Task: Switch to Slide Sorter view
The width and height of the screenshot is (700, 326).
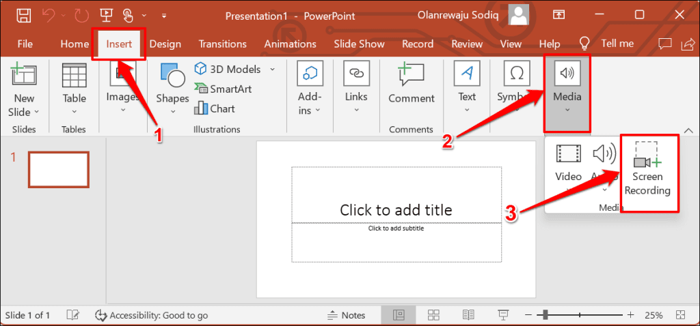Action: tap(433, 315)
